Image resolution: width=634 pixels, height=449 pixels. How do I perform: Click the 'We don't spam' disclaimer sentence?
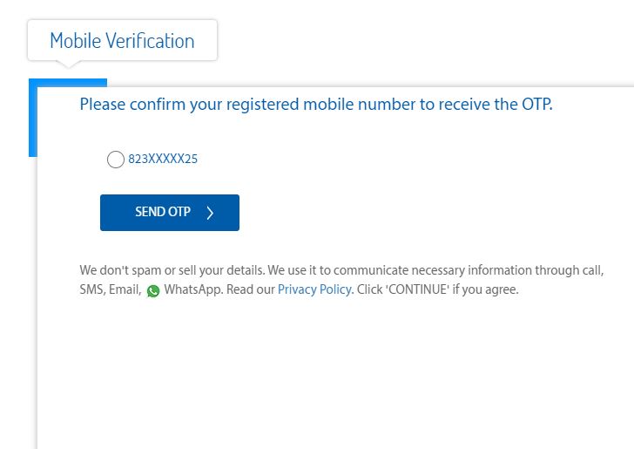(x=172, y=270)
